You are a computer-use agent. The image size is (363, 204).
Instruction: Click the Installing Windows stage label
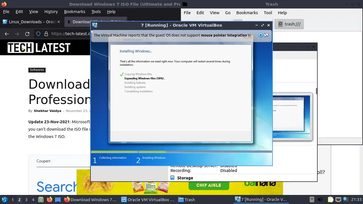[x=154, y=158]
